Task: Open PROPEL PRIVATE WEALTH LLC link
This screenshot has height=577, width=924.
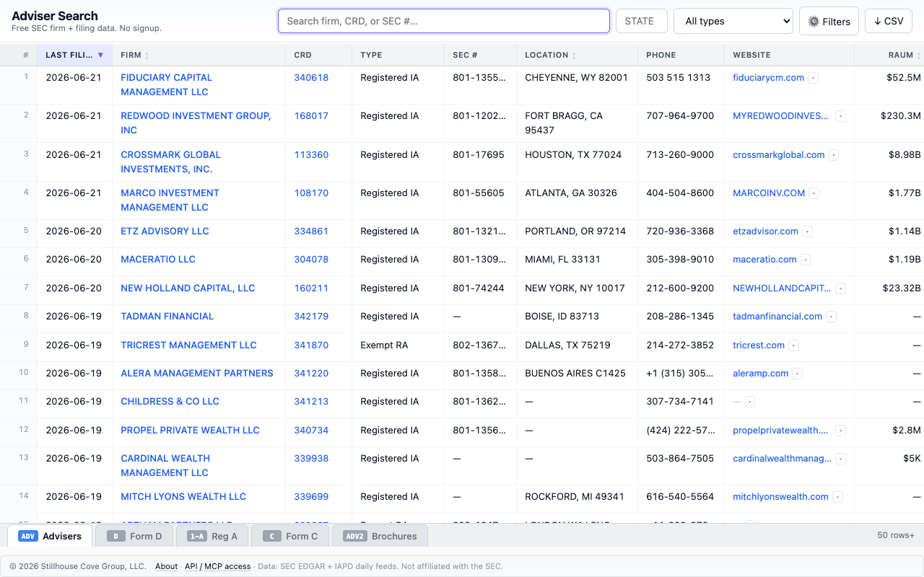Action: tap(190, 430)
